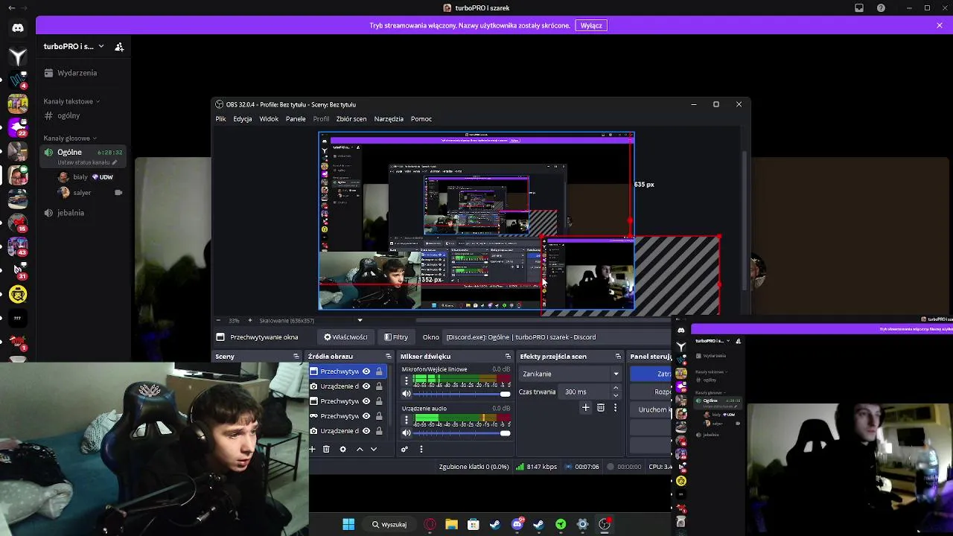953x536 pixels.
Task: Invite people to turboPRO server icon
Action: pyautogui.click(x=119, y=46)
